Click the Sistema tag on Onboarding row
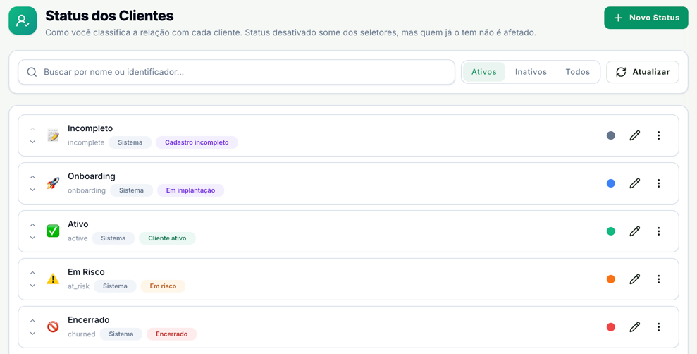 131,190
